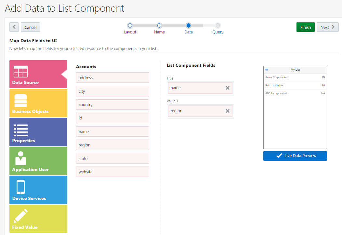Go to the Name wizard step
The height and width of the screenshot is (235, 342).
[159, 25]
